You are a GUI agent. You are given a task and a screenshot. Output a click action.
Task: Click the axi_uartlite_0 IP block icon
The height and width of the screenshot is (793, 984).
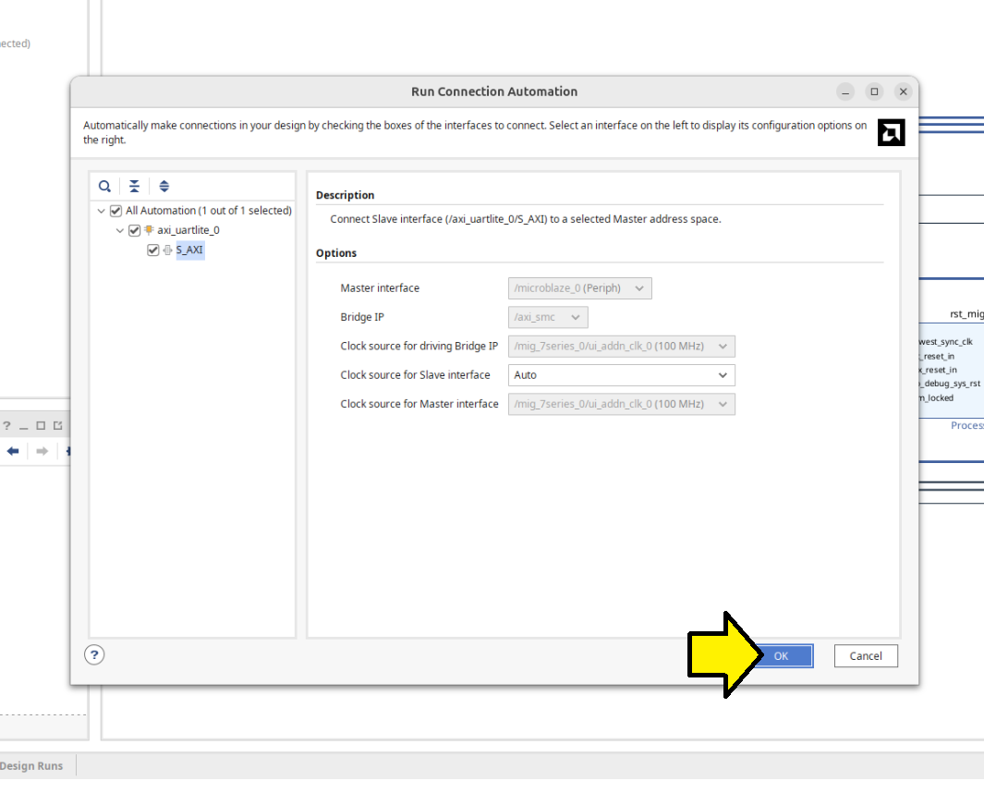[x=149, y=230]
